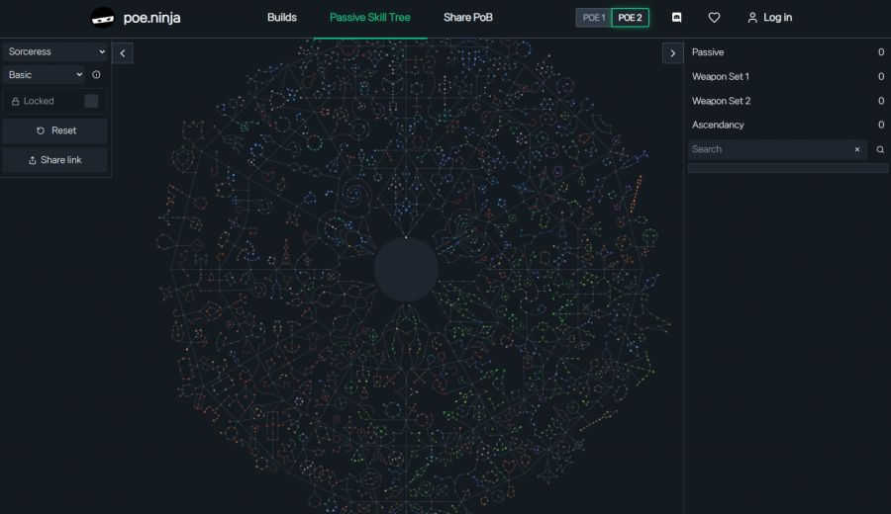Select the Weapon Set 1 row
Image resolution: width=891 pixels, height=514 pixels.
pos(788,76)
